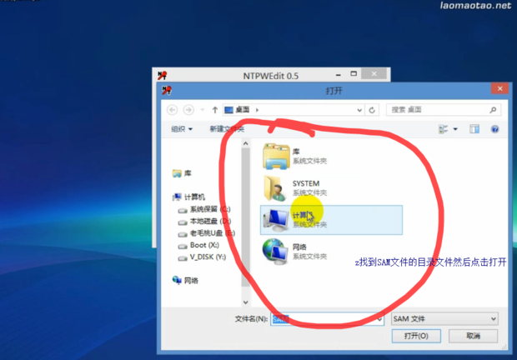Open Boot (X:) drive in sidebar
The width and height of the screenshot is (517, 360).
pyautogui.click(x=198, y=245)
